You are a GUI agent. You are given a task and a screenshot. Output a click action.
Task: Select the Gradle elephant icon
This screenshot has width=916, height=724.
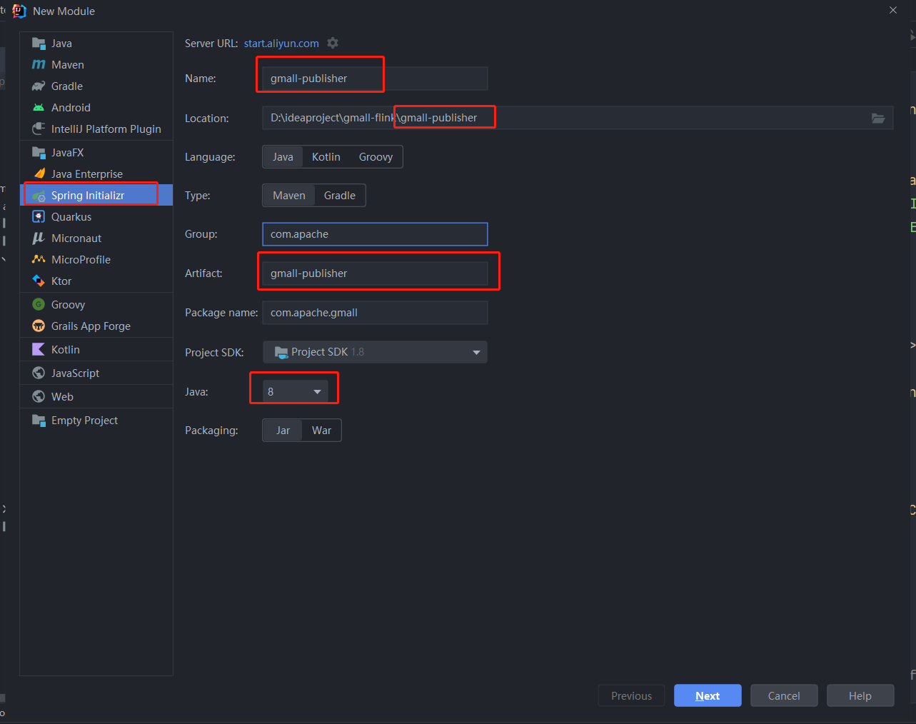tap(39, 86)
